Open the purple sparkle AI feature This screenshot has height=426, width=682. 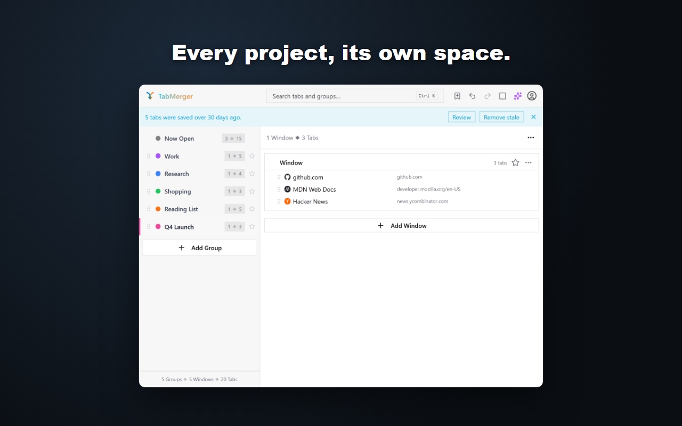click(x=517, y=96)
